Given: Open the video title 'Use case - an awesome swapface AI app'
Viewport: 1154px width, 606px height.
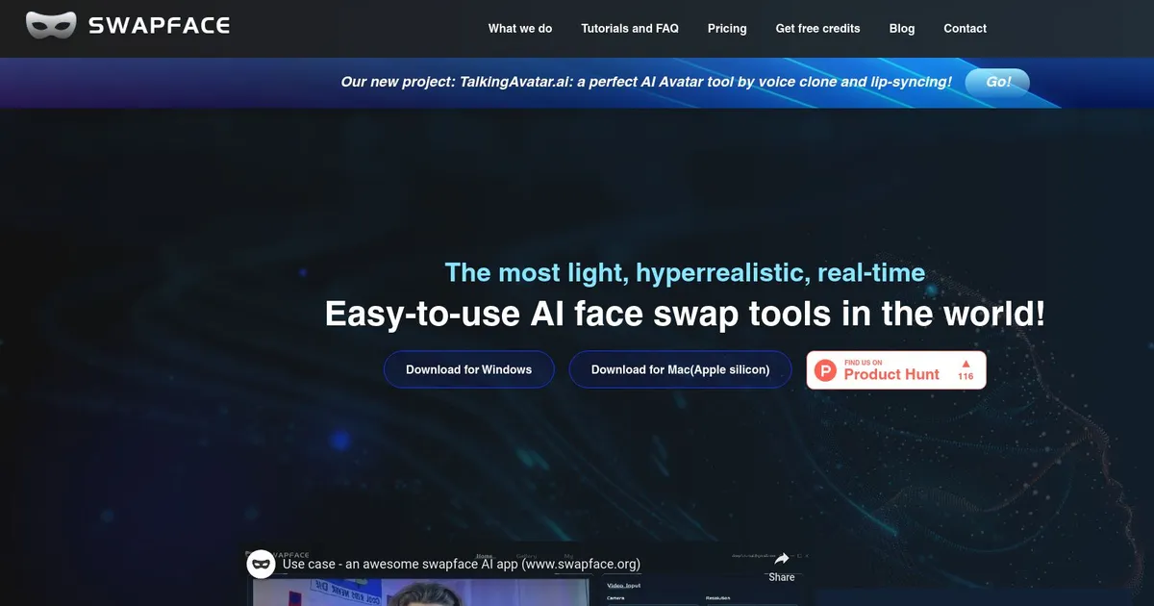Looking at the screenshot, I should pos(462,565).
